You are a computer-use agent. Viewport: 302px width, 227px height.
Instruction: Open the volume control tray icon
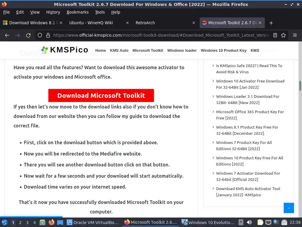click(249, 222)
